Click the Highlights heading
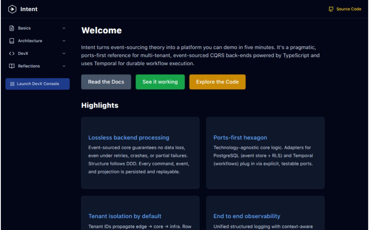 [100, 105]
